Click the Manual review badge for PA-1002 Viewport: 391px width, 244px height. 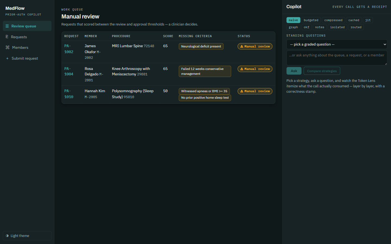tap(255, 46)
